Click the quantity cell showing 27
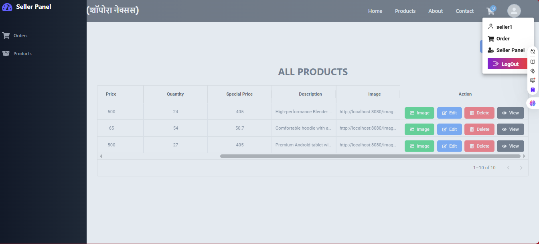 coord(176,145)
